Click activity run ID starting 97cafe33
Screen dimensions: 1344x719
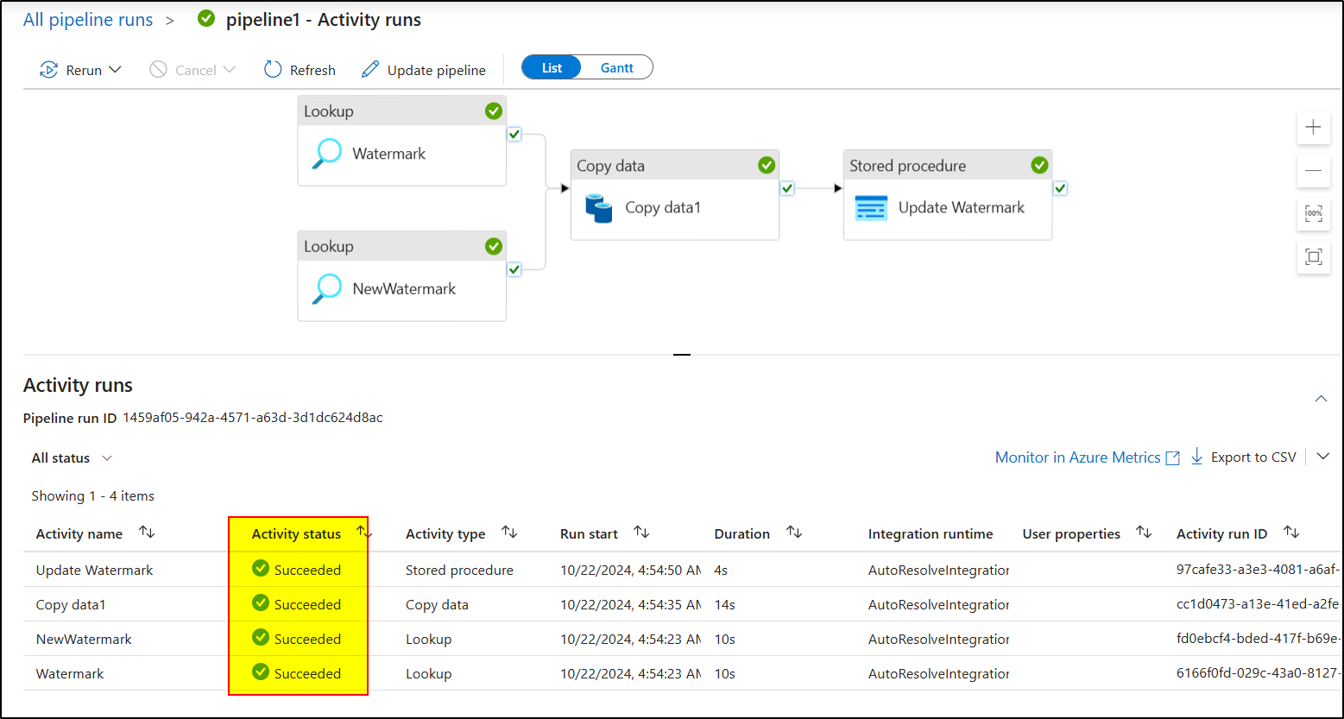coord(1258,571)
